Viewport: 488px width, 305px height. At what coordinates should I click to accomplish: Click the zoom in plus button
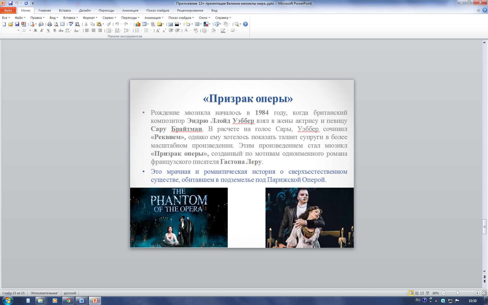(477, 293)
